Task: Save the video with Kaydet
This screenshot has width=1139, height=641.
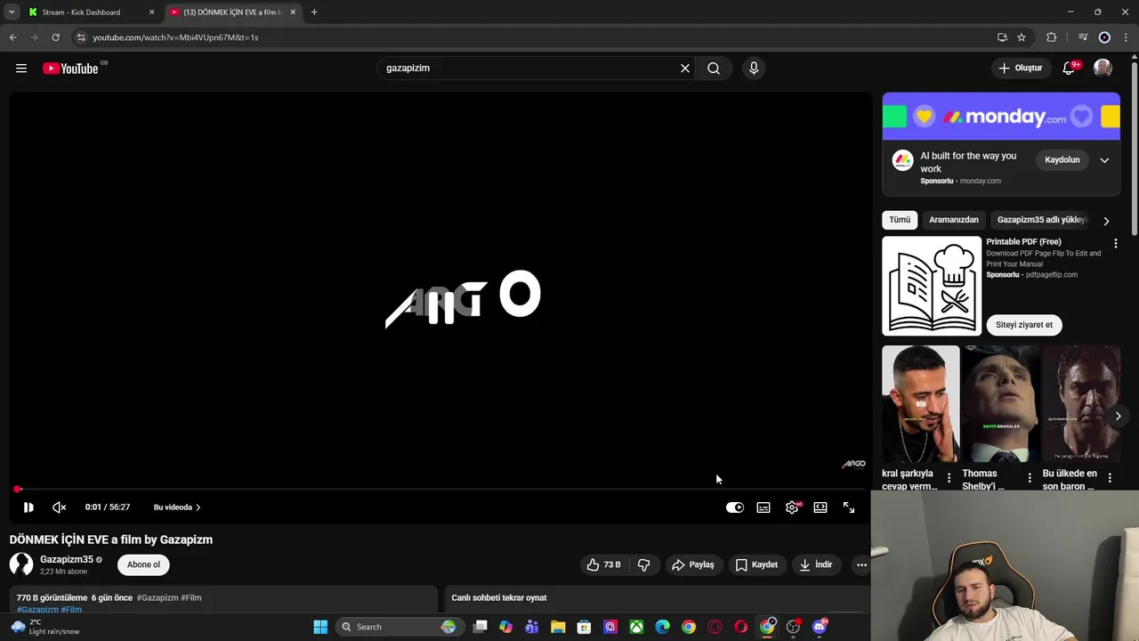Action: (x=756, y=564)
